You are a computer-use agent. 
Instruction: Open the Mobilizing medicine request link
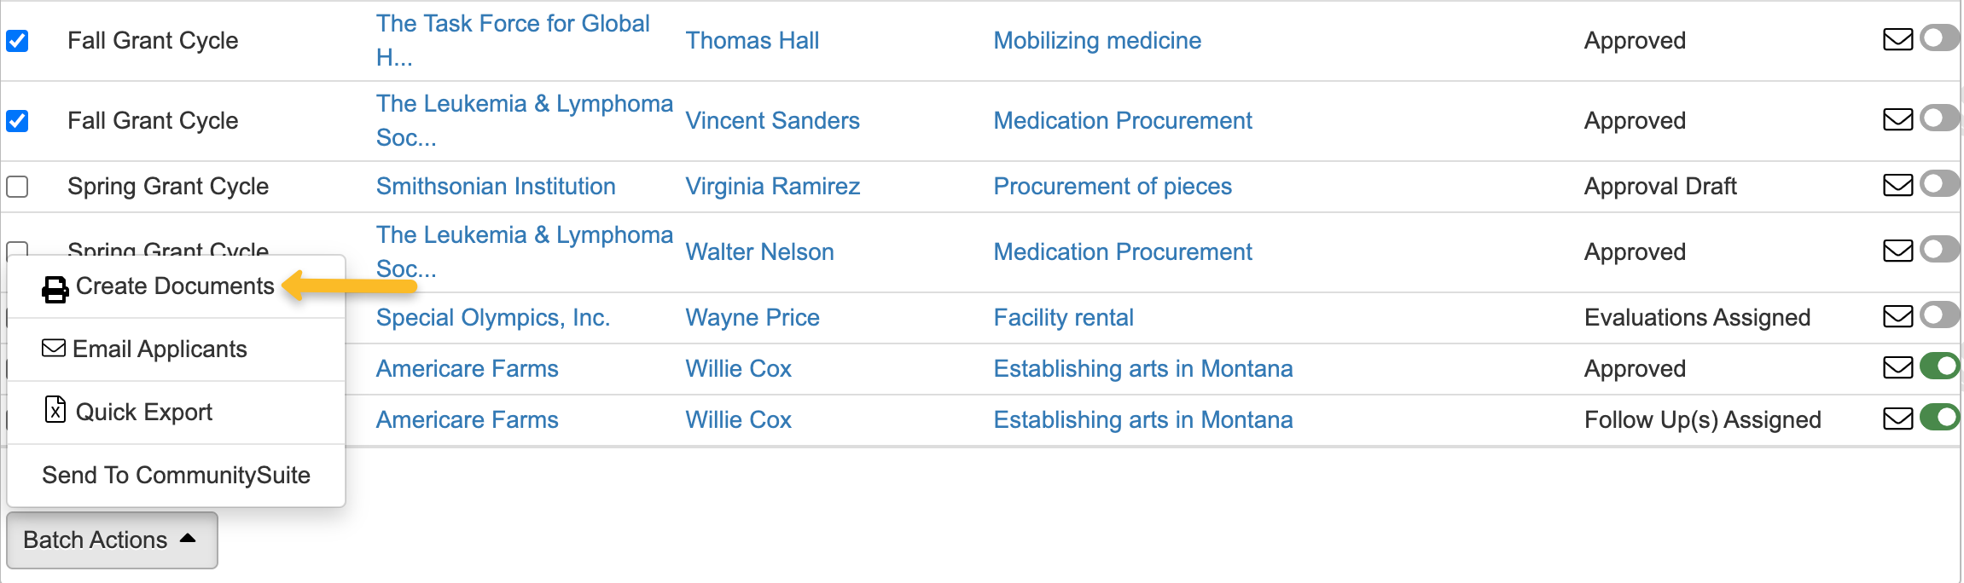click(1097, 40)
